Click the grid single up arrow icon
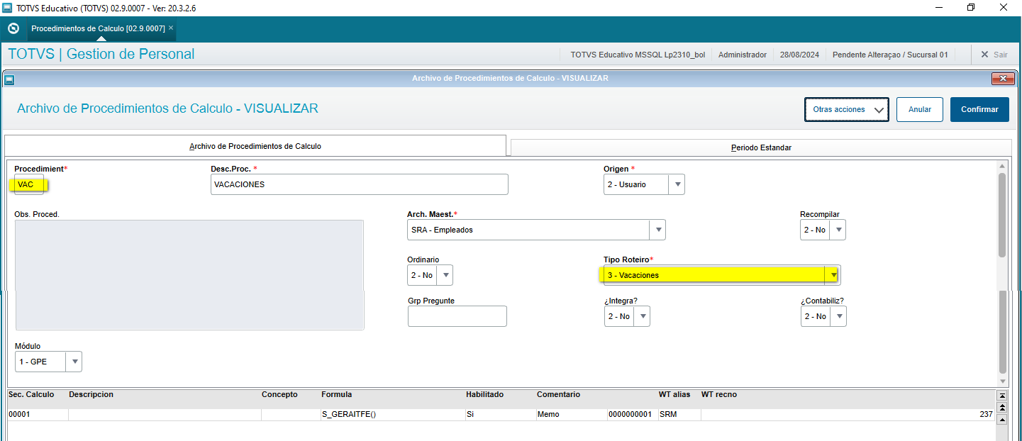This screenshot has height=441, width=1022. coord(1001,419)
